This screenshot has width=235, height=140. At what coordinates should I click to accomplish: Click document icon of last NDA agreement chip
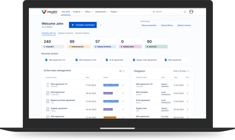166,60
